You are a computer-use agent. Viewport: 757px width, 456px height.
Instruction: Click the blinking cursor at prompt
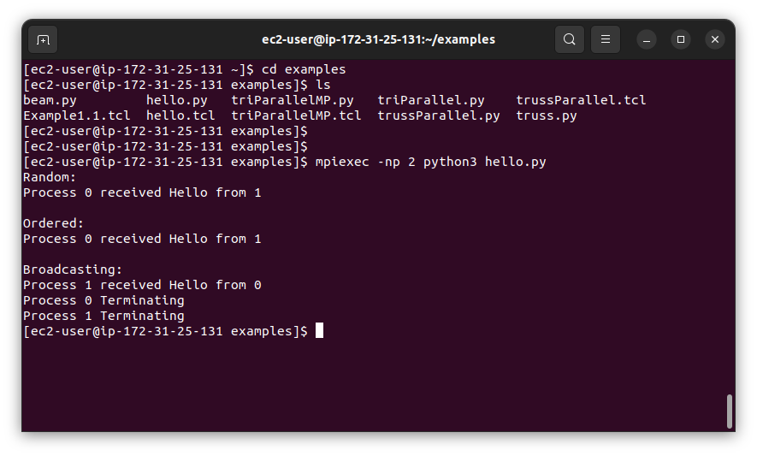coord(319,331)
